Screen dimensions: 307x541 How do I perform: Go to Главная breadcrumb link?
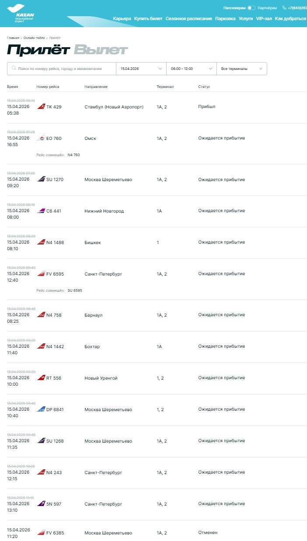(13, 38)
